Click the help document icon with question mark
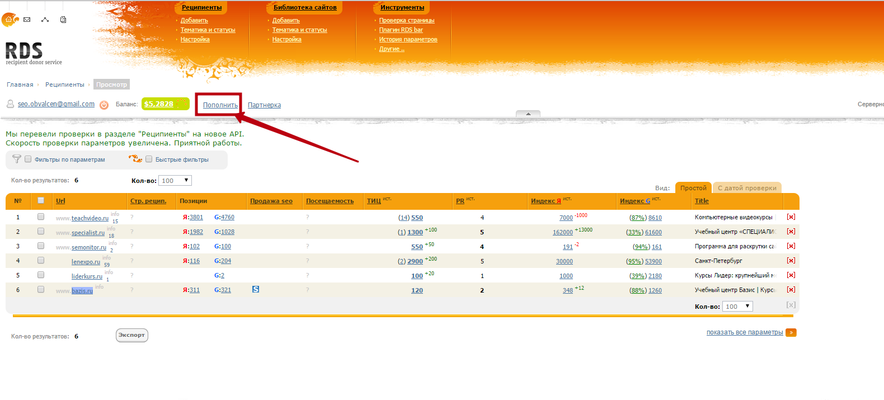Viewport: 884px width, 400px height. (63, 20)
